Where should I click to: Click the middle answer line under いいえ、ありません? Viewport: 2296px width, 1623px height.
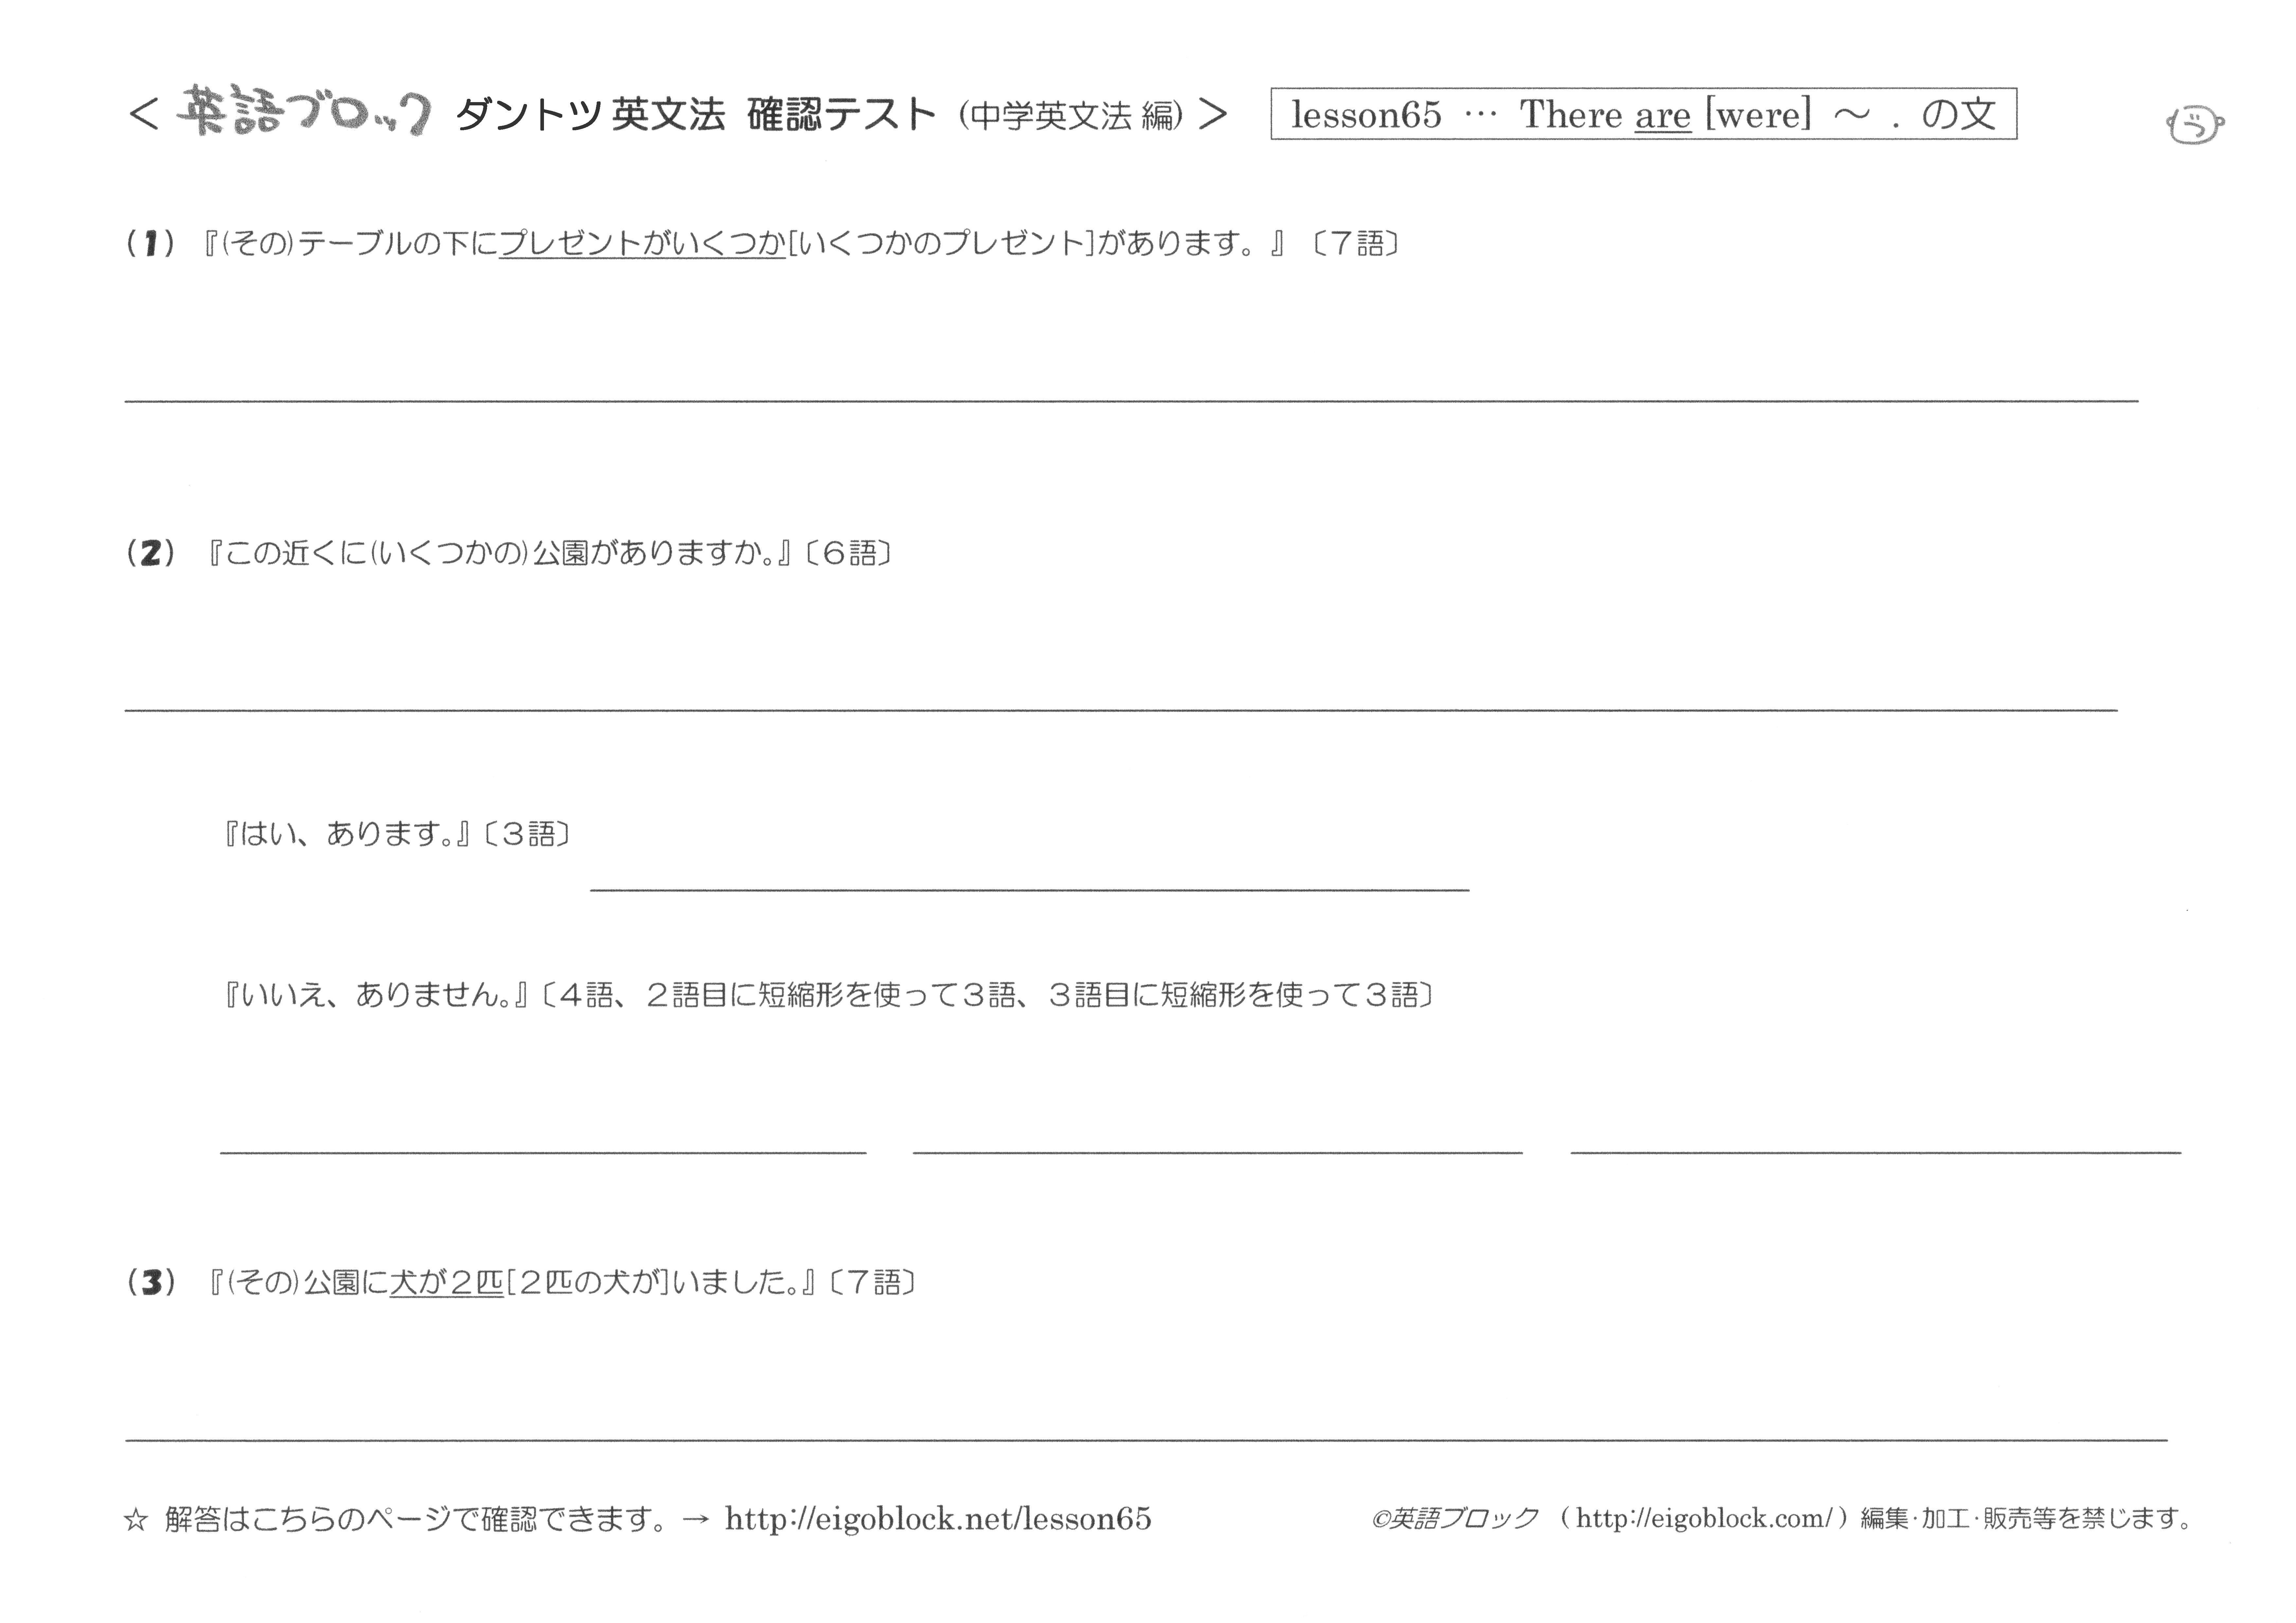[1218, 1153]
